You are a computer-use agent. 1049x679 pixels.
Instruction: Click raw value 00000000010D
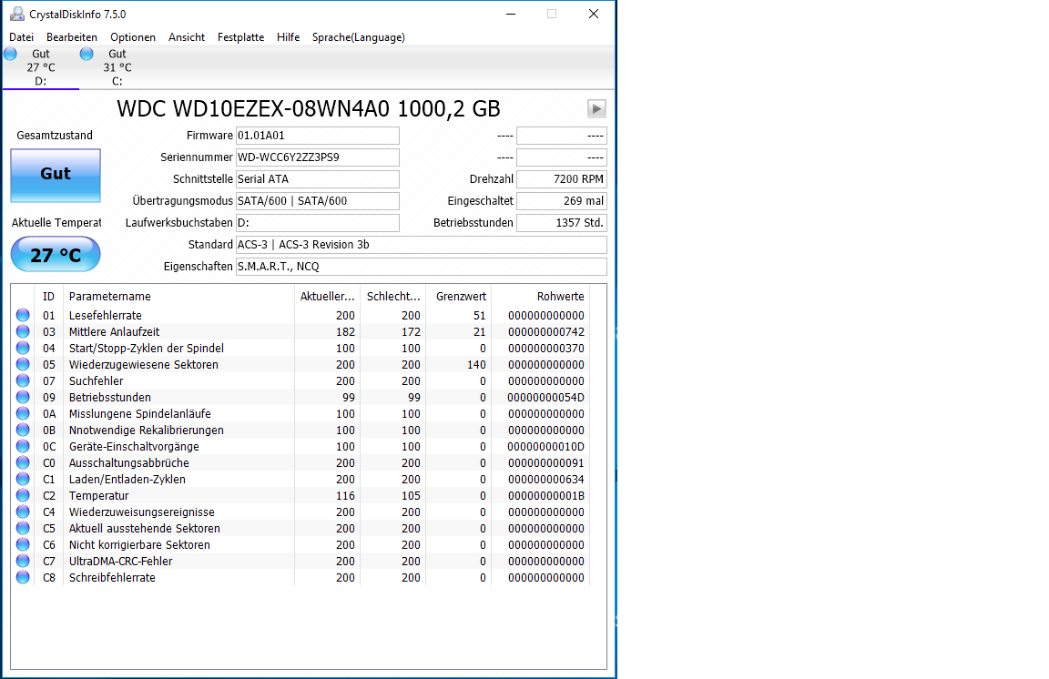click(x=546, y=446)
